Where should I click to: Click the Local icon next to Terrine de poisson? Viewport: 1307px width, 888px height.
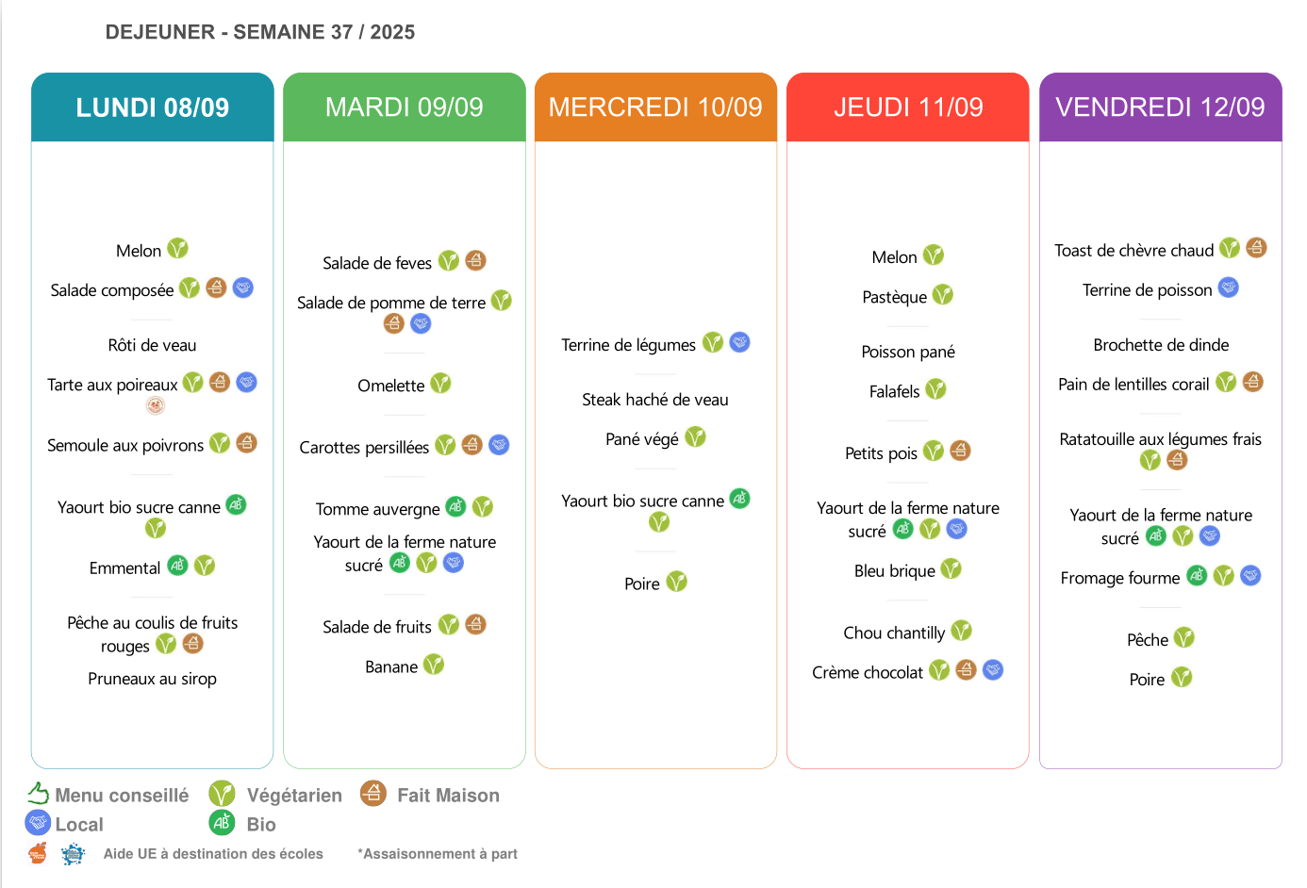pyautogui.click(x=1228, y=288)
